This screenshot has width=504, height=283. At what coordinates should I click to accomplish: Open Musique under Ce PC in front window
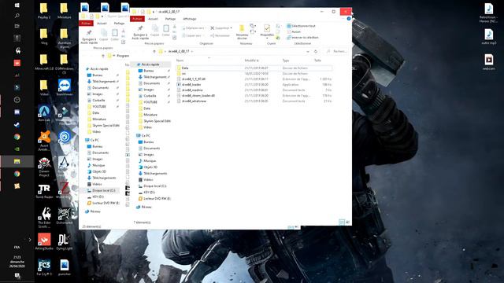coord(150,160)
